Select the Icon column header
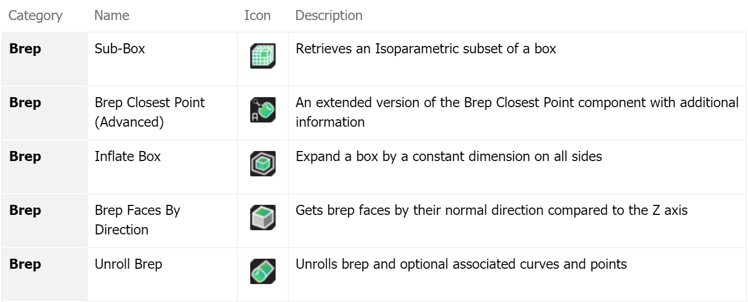This screenshot has height=302, width=748. click(258, 16)
